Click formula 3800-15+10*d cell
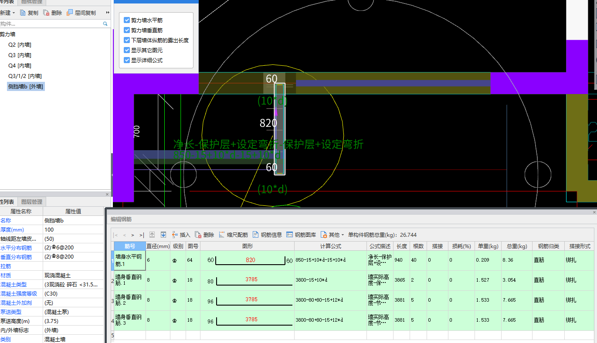The height and width of the screenshot is (343, 597). tap(330, 280)
